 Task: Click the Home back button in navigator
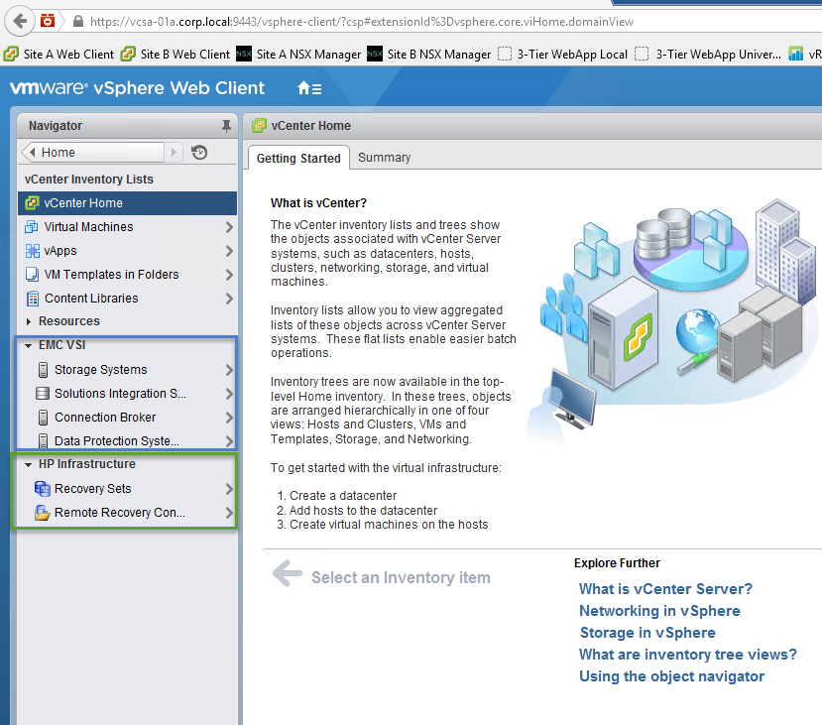tap(93, 153)
